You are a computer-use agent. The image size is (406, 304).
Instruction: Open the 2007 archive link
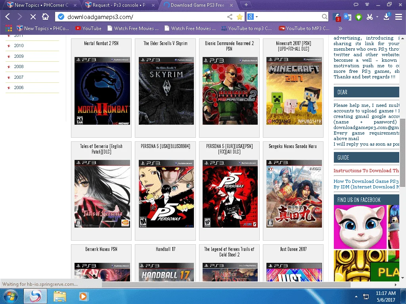click(19, 77)
